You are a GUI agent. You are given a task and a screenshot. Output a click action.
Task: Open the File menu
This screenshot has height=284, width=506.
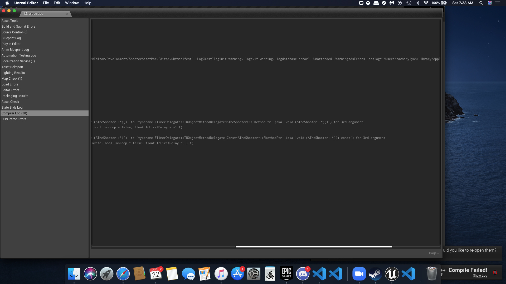point(46,3)
